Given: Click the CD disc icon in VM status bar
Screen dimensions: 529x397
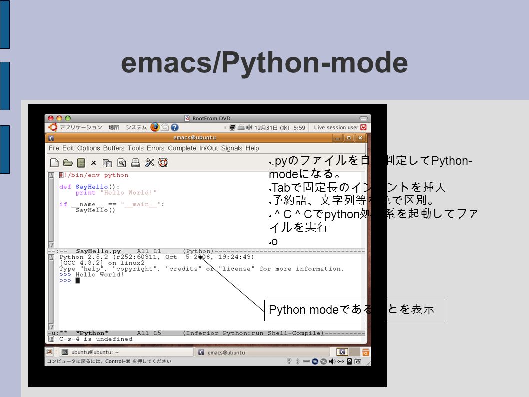Looking at the screenshot, I should (x=315, y=361).
